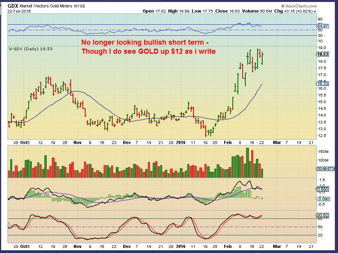Click the 150M volume axis label
Viewport: 338px width, 253px height.
point(323,152)
